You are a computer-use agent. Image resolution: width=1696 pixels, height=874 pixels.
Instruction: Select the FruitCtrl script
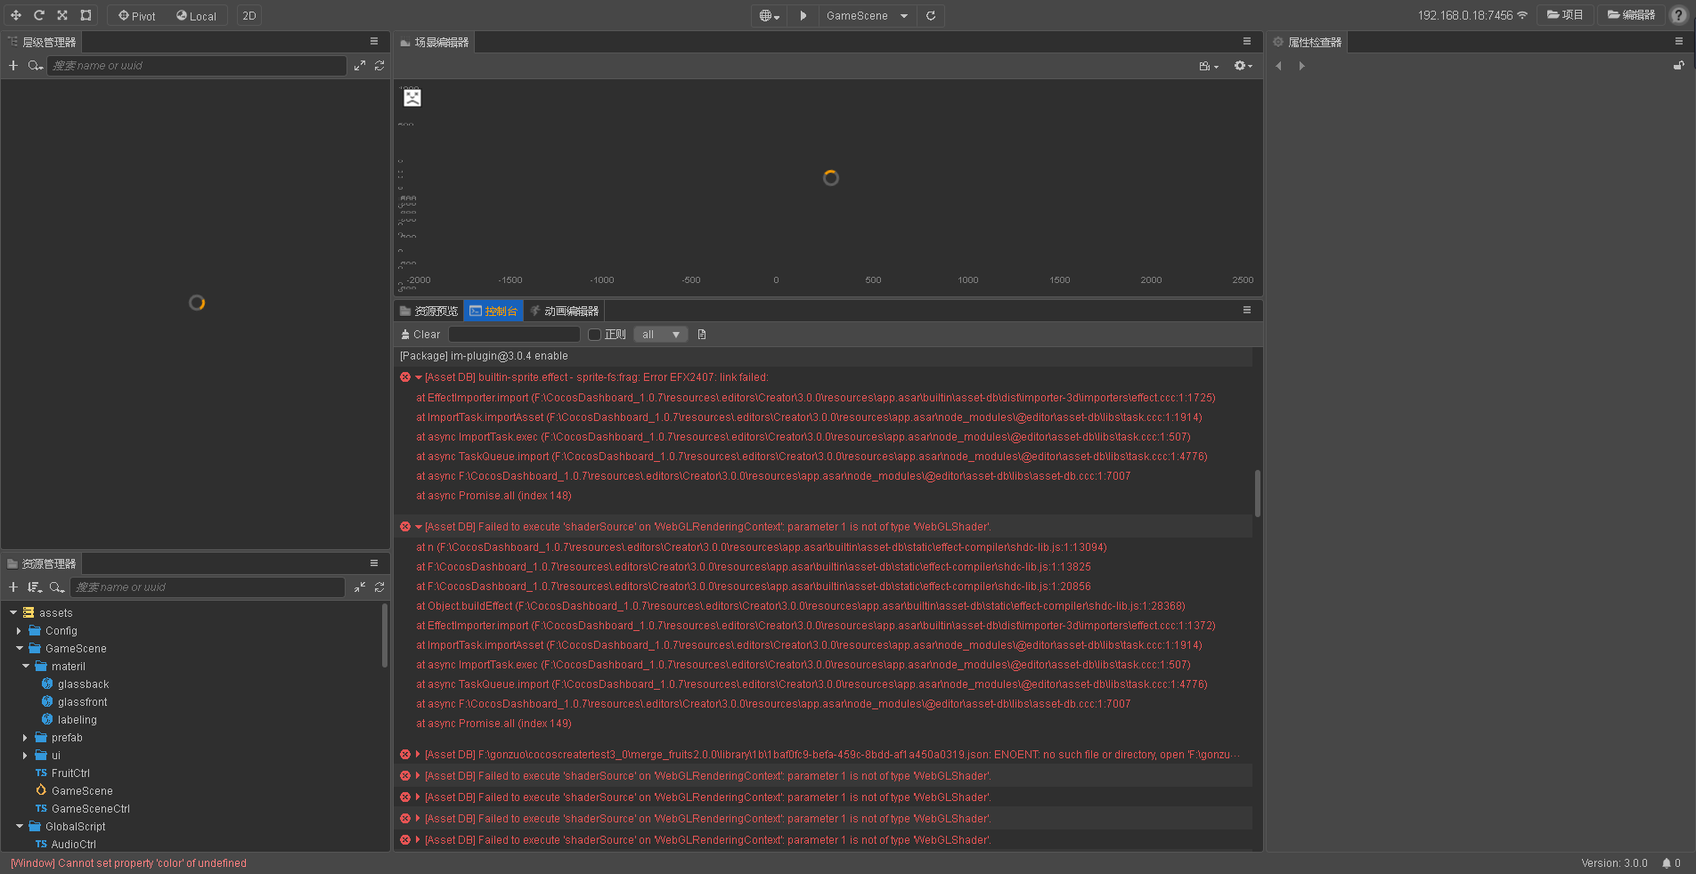[70, 773]
